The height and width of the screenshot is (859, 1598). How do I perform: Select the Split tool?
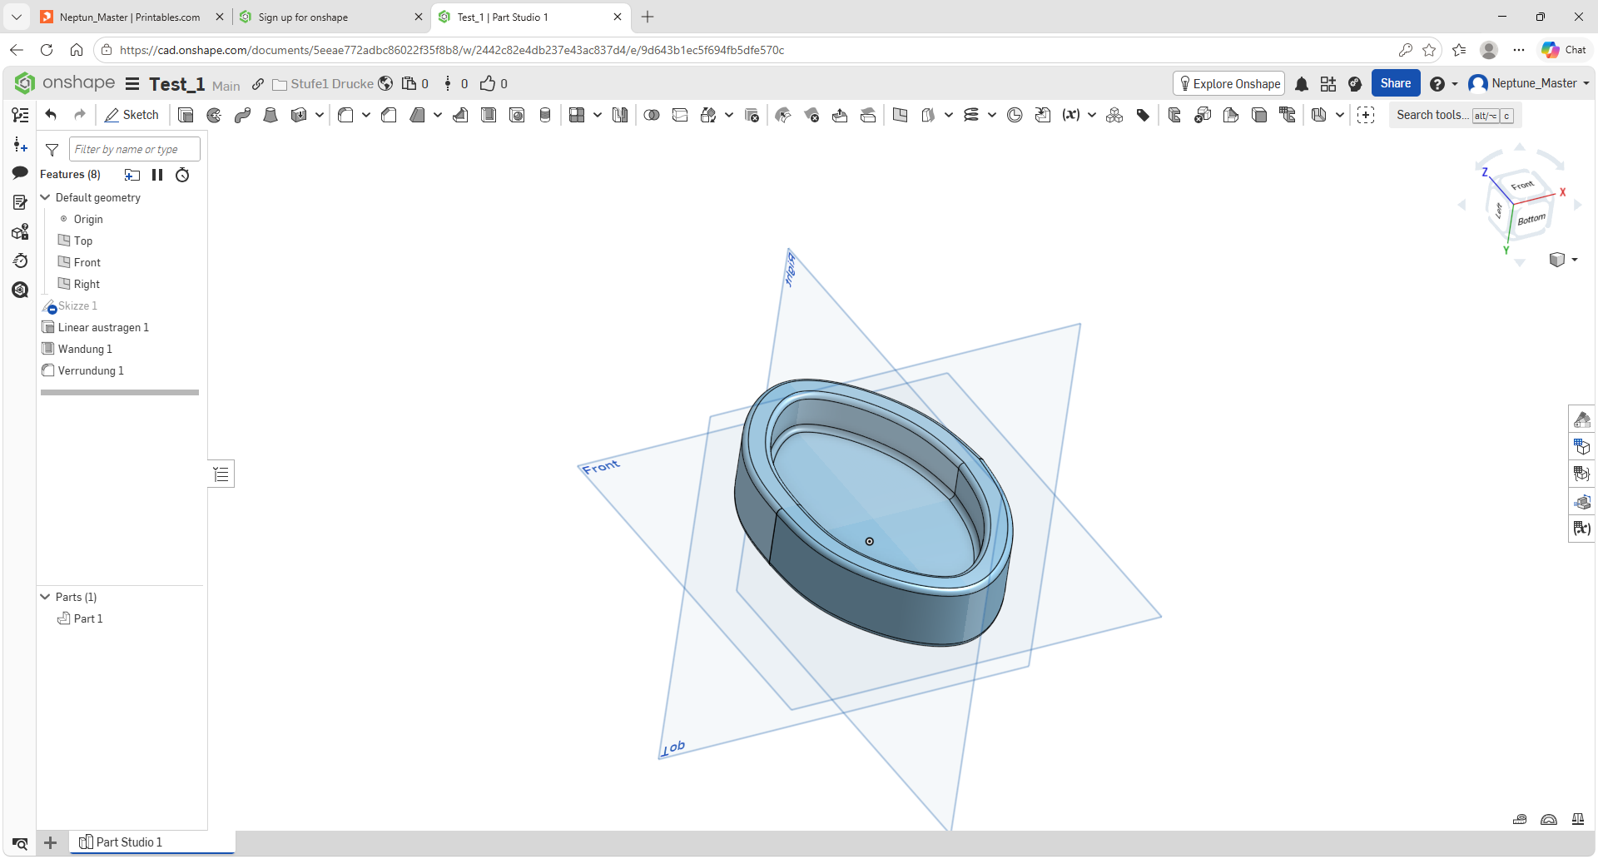[x=680, y=115]
